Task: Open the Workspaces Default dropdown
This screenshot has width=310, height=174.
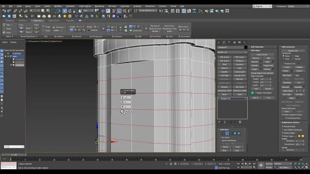Action: (x=298, y=6)
